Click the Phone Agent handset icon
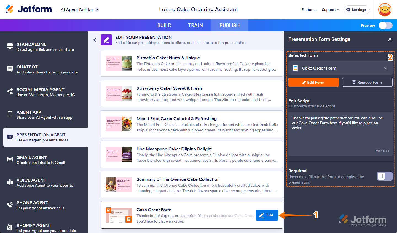Image resolution: width=397 pixels, height=233 pixels. pyautogui.click(x=10, y=205)
